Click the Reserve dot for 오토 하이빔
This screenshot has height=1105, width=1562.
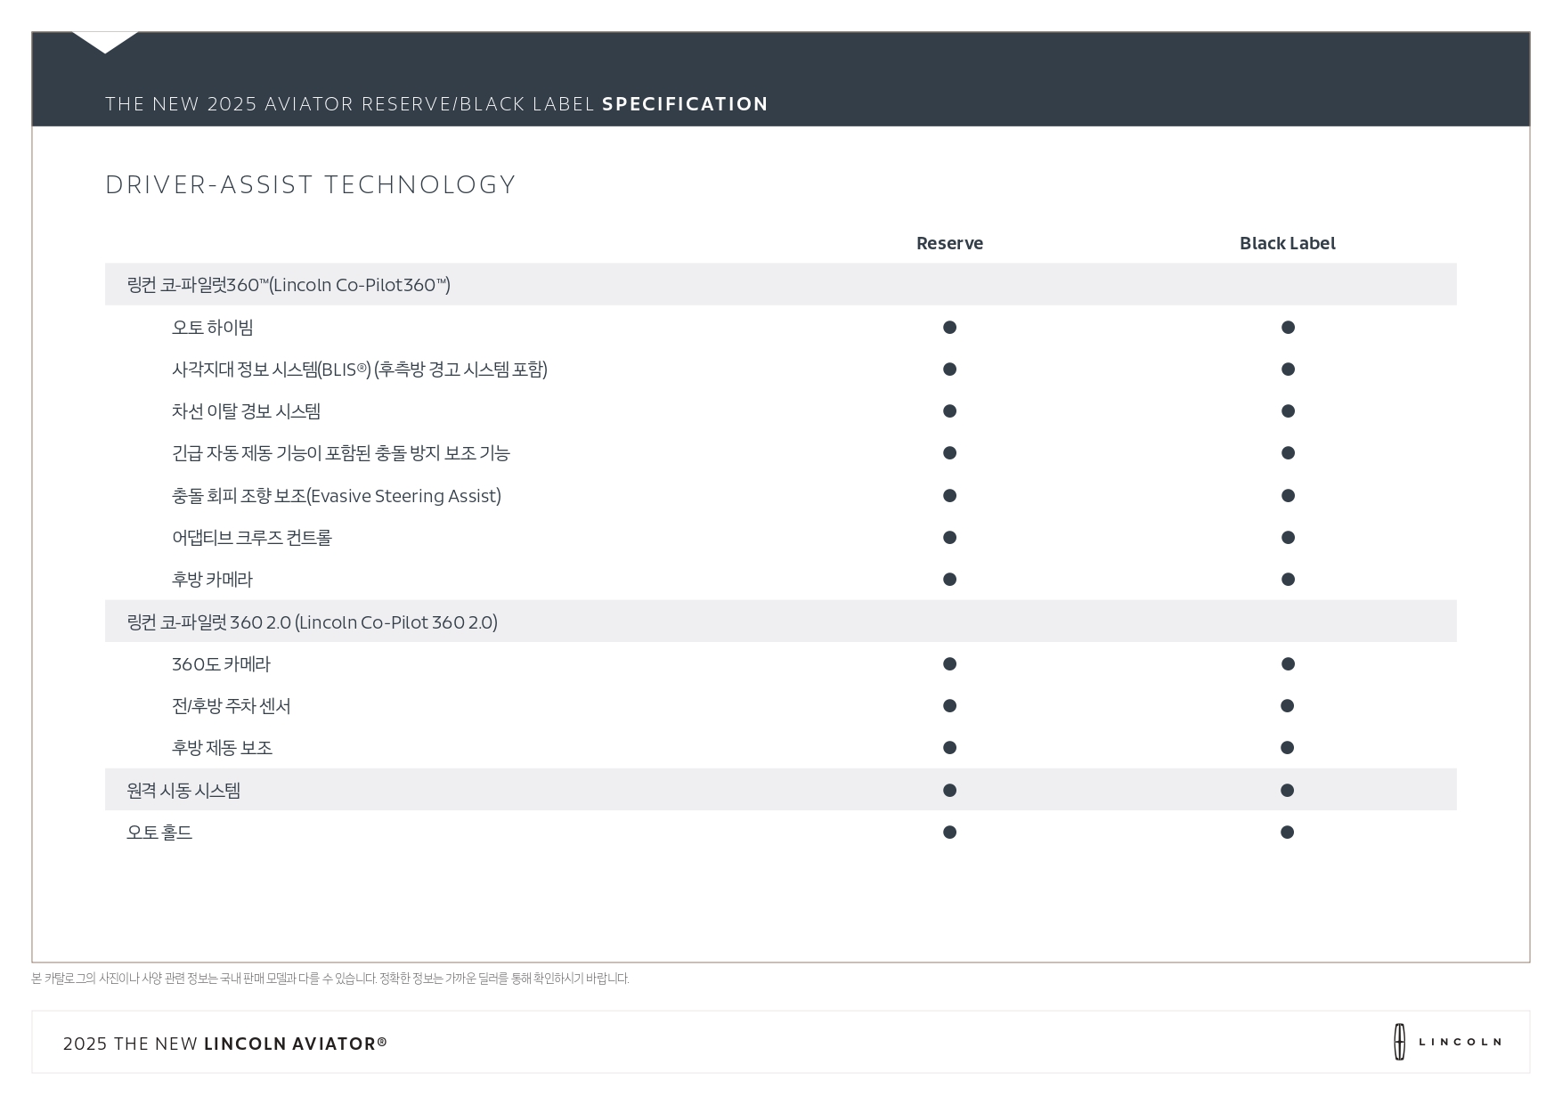pos(949,328)
